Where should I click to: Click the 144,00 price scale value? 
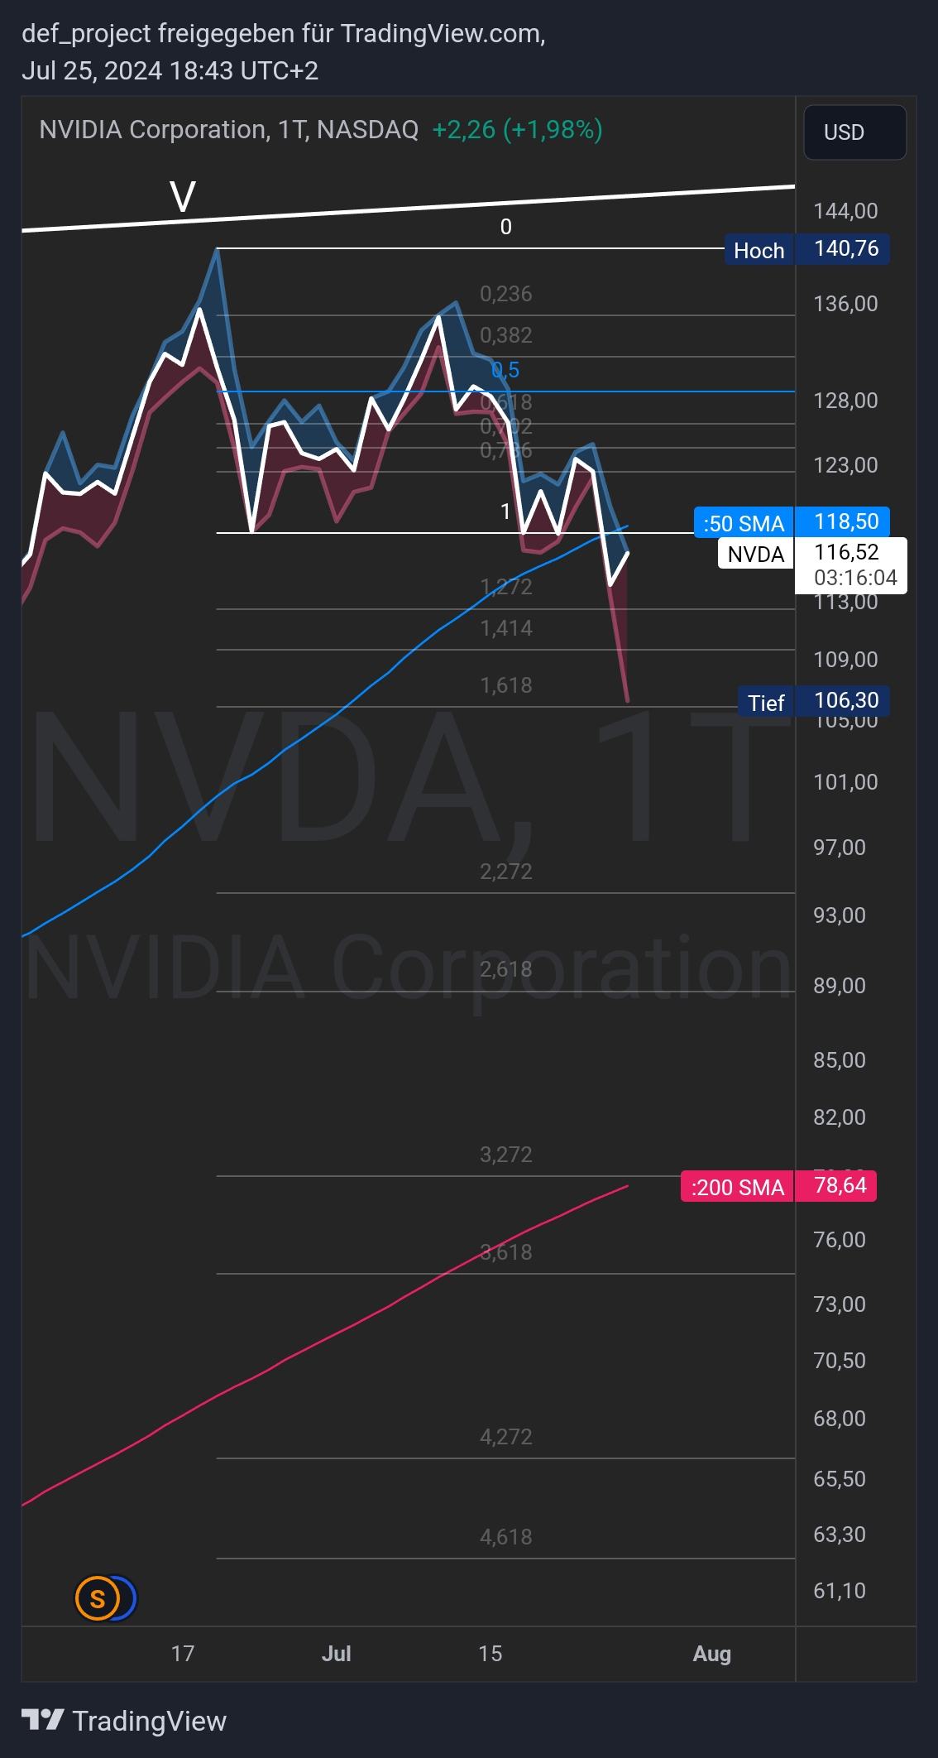tap(845, 211)
